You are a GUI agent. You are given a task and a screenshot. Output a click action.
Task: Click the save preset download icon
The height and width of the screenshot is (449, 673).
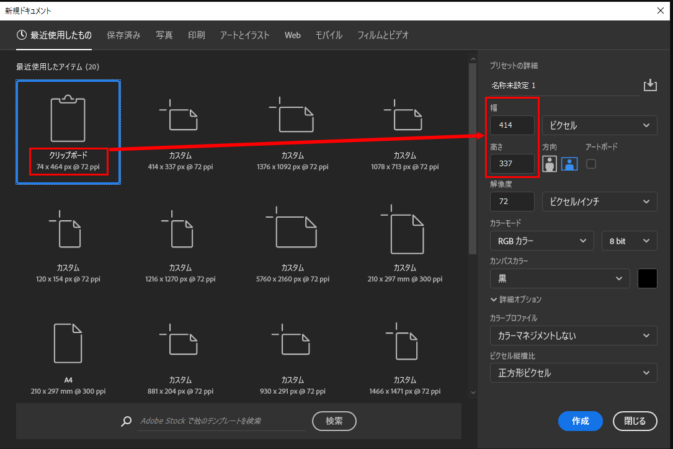click(x=650, y=85)
